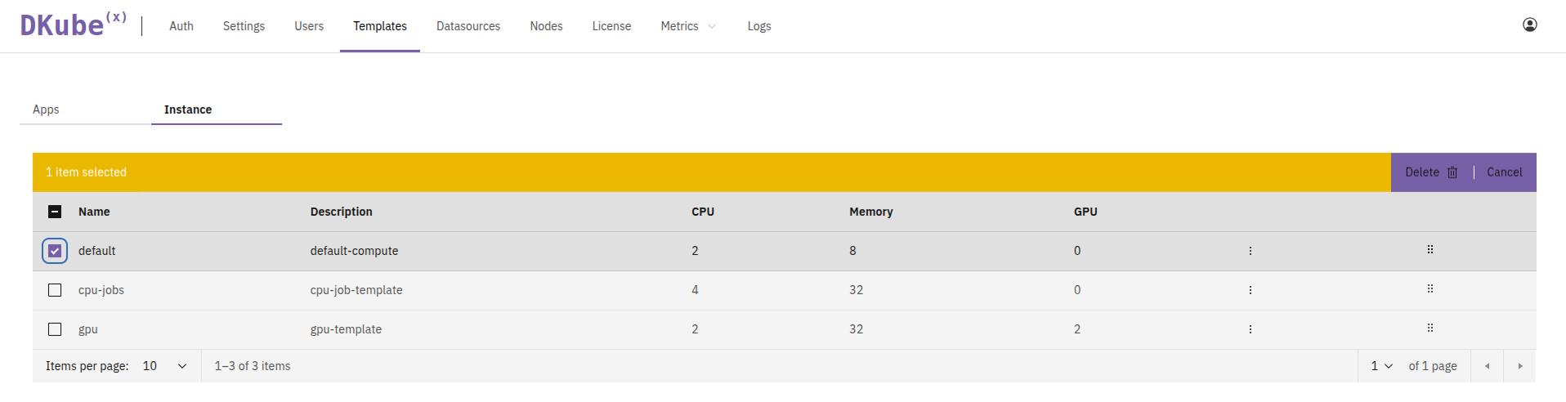
Task: Open the three-dot menu for default row
Action: click(x=1250, y=251)
